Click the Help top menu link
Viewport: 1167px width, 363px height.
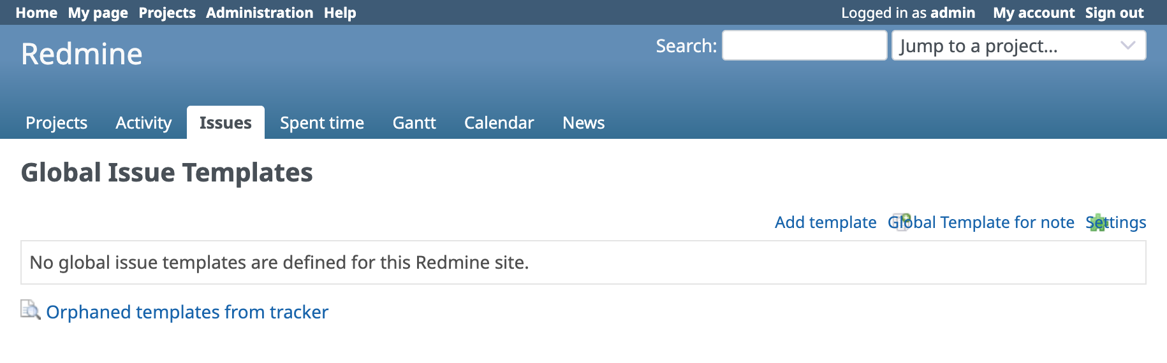pos(340,13)
